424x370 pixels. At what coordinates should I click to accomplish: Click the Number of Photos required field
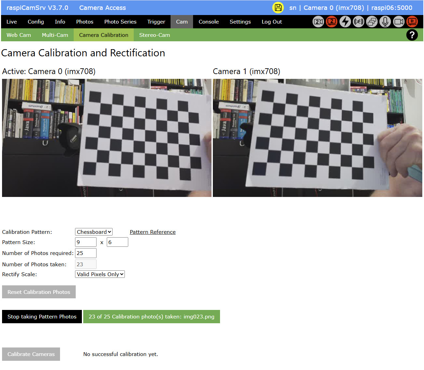pyautogui.click(x=86, y=253)
